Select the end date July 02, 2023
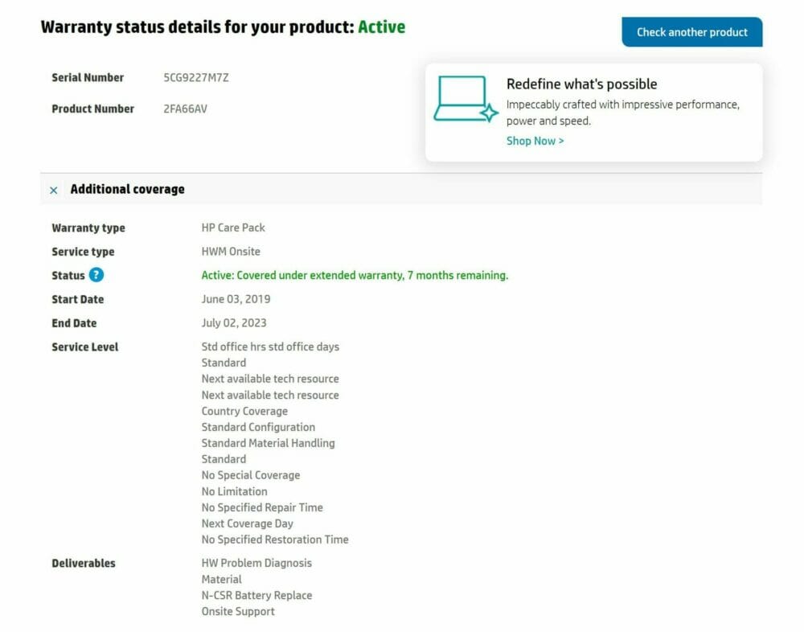 (234, 322)
